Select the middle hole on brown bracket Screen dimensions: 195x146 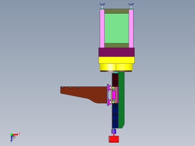[70, 88]
